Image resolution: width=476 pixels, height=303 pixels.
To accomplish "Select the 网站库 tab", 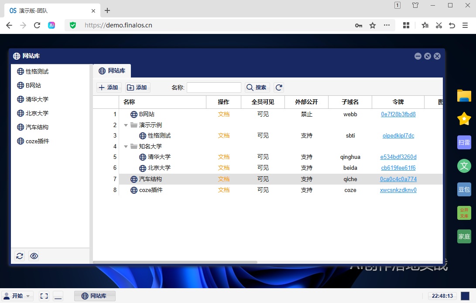I will pos(112,71).
